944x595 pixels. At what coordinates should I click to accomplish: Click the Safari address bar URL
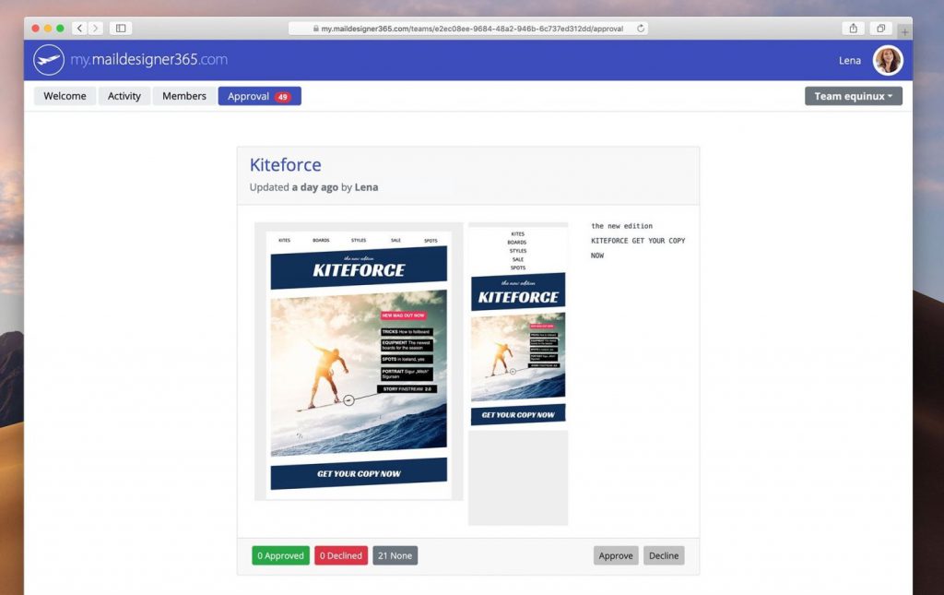(471, 29)
